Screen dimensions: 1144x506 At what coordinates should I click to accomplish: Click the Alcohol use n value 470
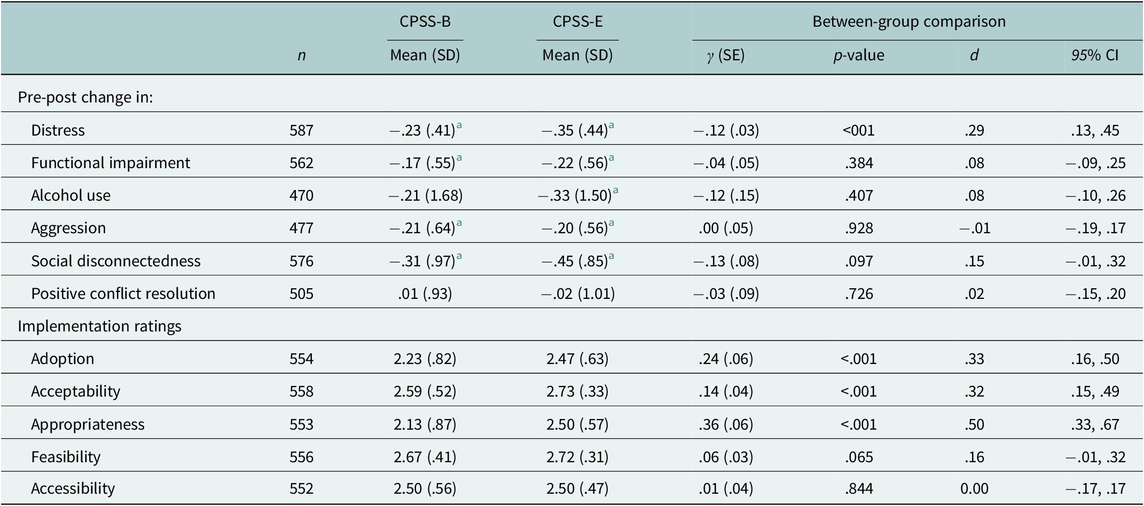pos(301,195)
